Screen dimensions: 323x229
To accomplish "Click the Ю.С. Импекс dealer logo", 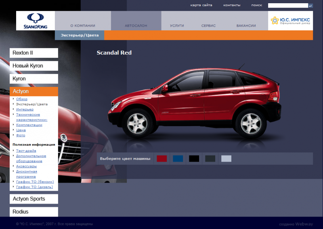I will (x=290, y=21).
